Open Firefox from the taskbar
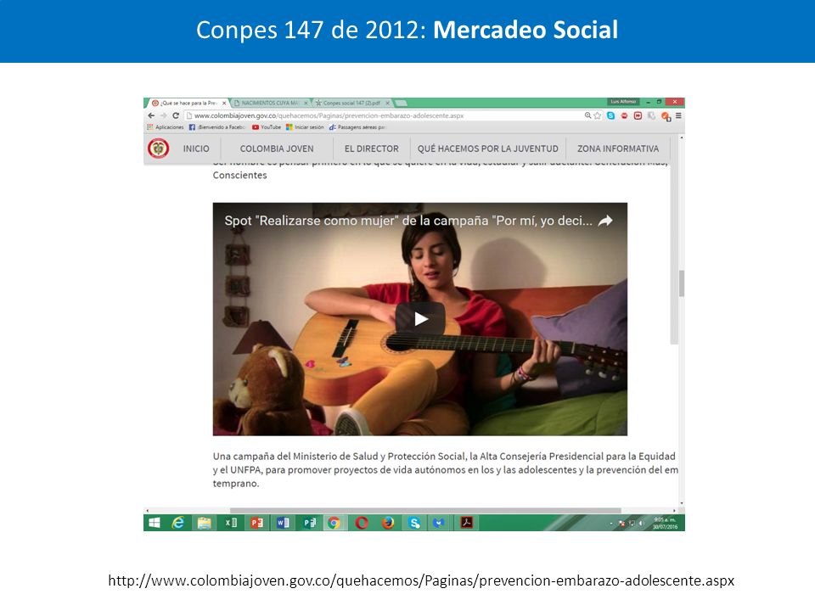 pyautogui.click(x=388, y=523)
